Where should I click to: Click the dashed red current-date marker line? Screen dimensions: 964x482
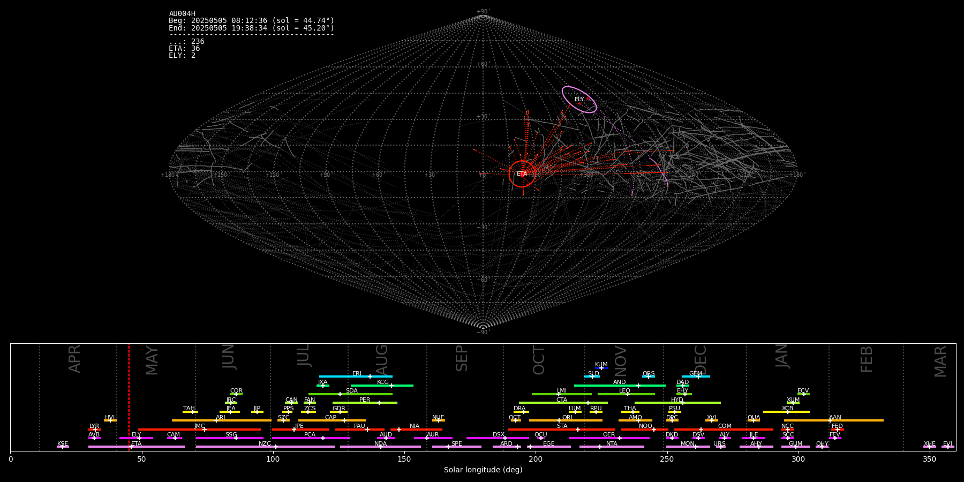[129, 397]
